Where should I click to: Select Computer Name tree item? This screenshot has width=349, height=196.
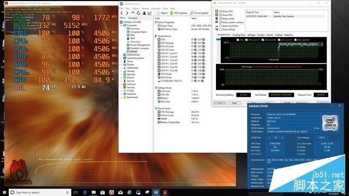click(139, 32)
